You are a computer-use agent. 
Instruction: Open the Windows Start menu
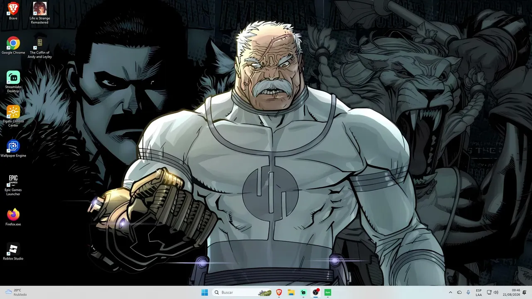204,292
